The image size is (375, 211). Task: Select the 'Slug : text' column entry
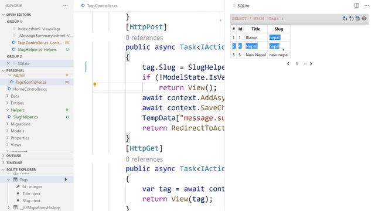[x=31, y=200]
